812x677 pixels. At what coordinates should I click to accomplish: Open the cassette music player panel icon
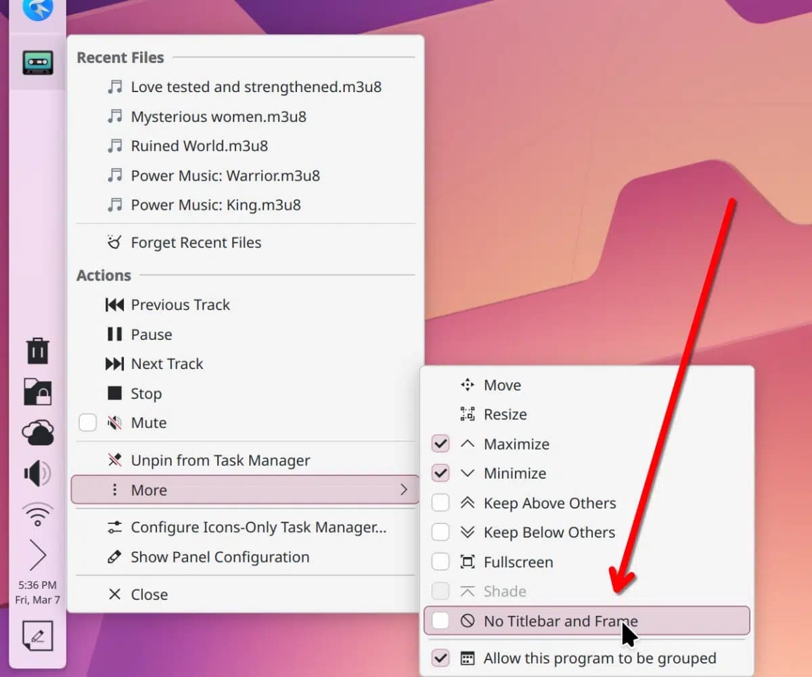point(38,62)
